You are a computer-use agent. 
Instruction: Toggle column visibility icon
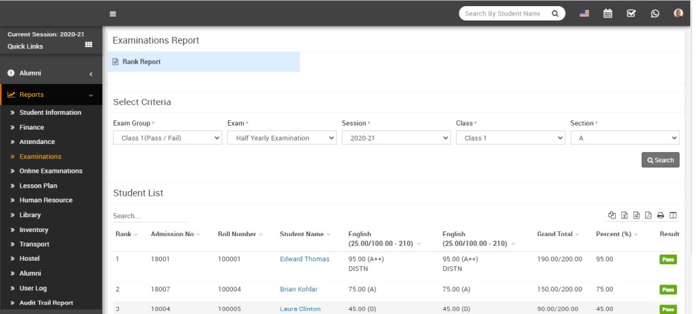673,216
